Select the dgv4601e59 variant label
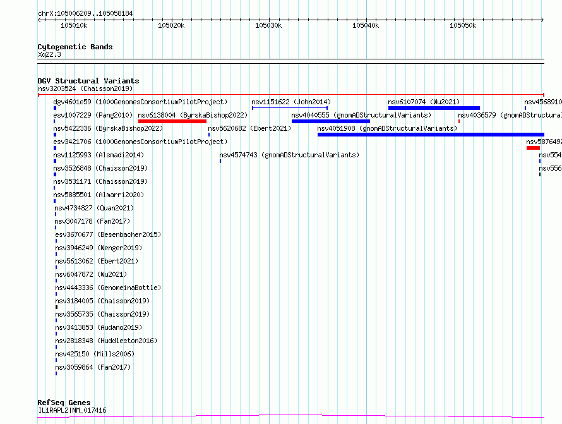Viewport: 562px width, 424px height. tap(140, 102)
